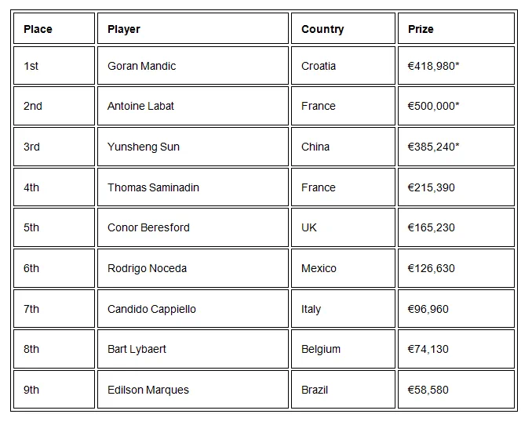Select the Conor Beresford cell
This screenshot has width=532, height=425.
coord(148,227)
